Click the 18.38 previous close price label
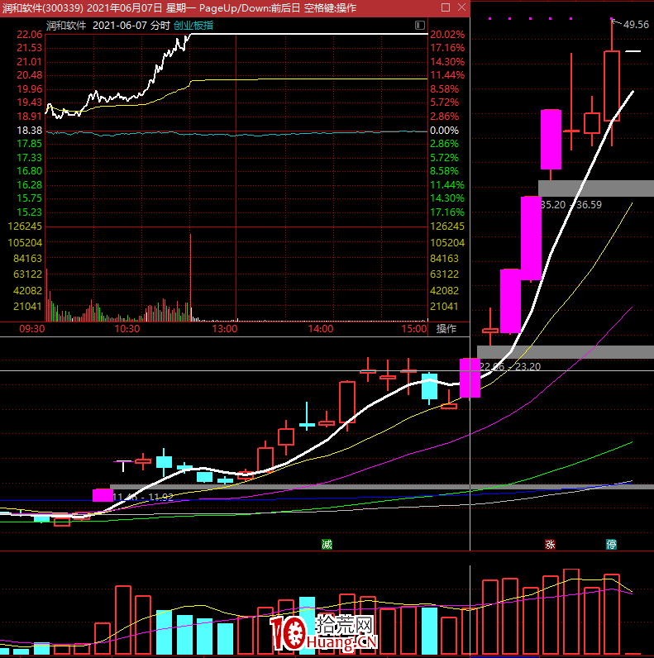Screen dimensions: 654x658 tap(30, 131)
